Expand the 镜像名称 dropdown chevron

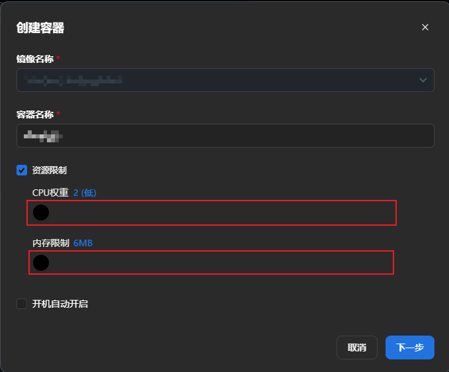(423, 80)
